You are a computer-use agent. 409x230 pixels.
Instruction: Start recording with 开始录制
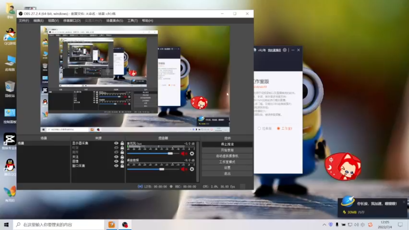(227, 150)
